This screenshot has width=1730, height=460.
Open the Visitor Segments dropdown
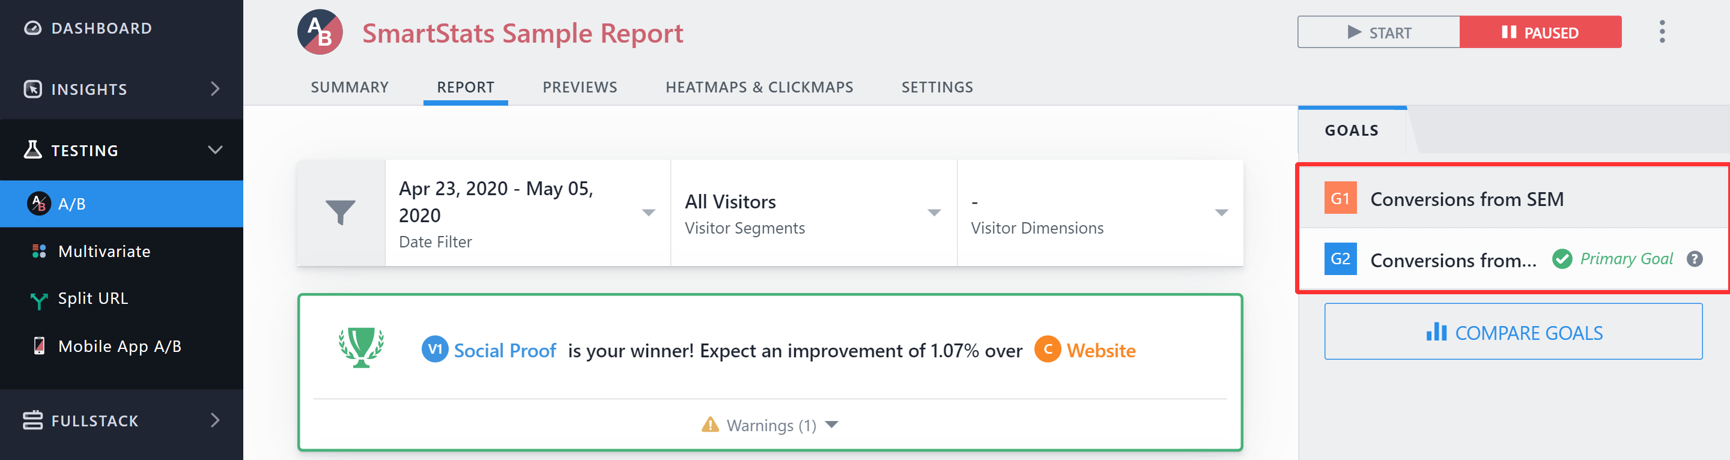coord(813,213)
